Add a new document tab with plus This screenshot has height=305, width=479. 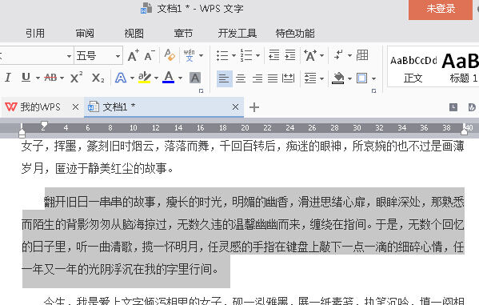[x=254, y=107]
